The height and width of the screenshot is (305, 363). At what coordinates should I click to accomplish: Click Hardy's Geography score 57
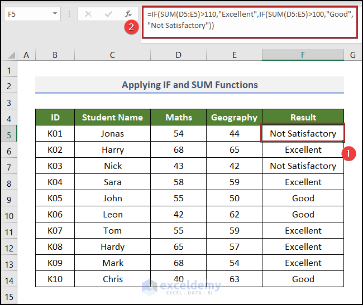[x=235, y=247]
